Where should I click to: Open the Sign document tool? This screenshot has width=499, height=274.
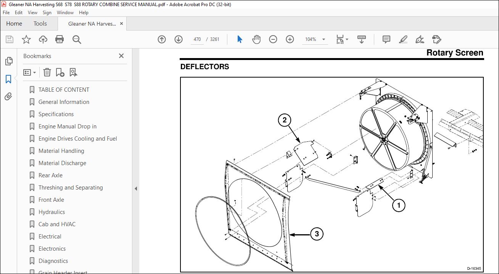point(420,39)
